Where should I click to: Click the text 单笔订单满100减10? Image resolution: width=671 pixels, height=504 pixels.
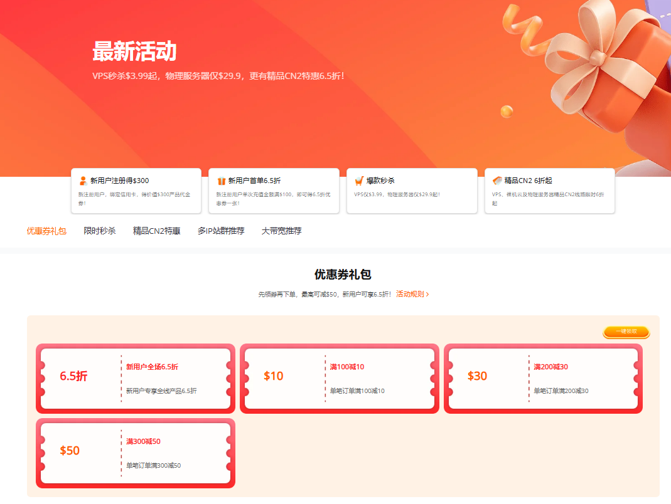[357, 391]
